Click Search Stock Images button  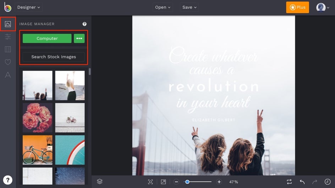54,57
